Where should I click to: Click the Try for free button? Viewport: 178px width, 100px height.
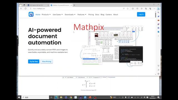point(34,61)
